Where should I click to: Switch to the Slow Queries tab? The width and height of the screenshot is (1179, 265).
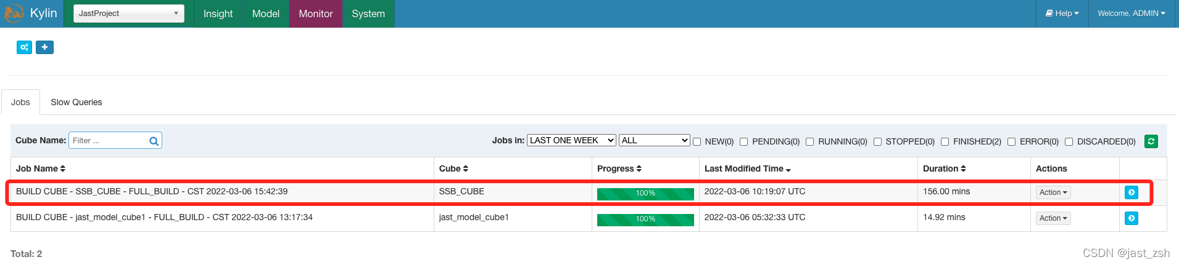[x=77, y=102]
